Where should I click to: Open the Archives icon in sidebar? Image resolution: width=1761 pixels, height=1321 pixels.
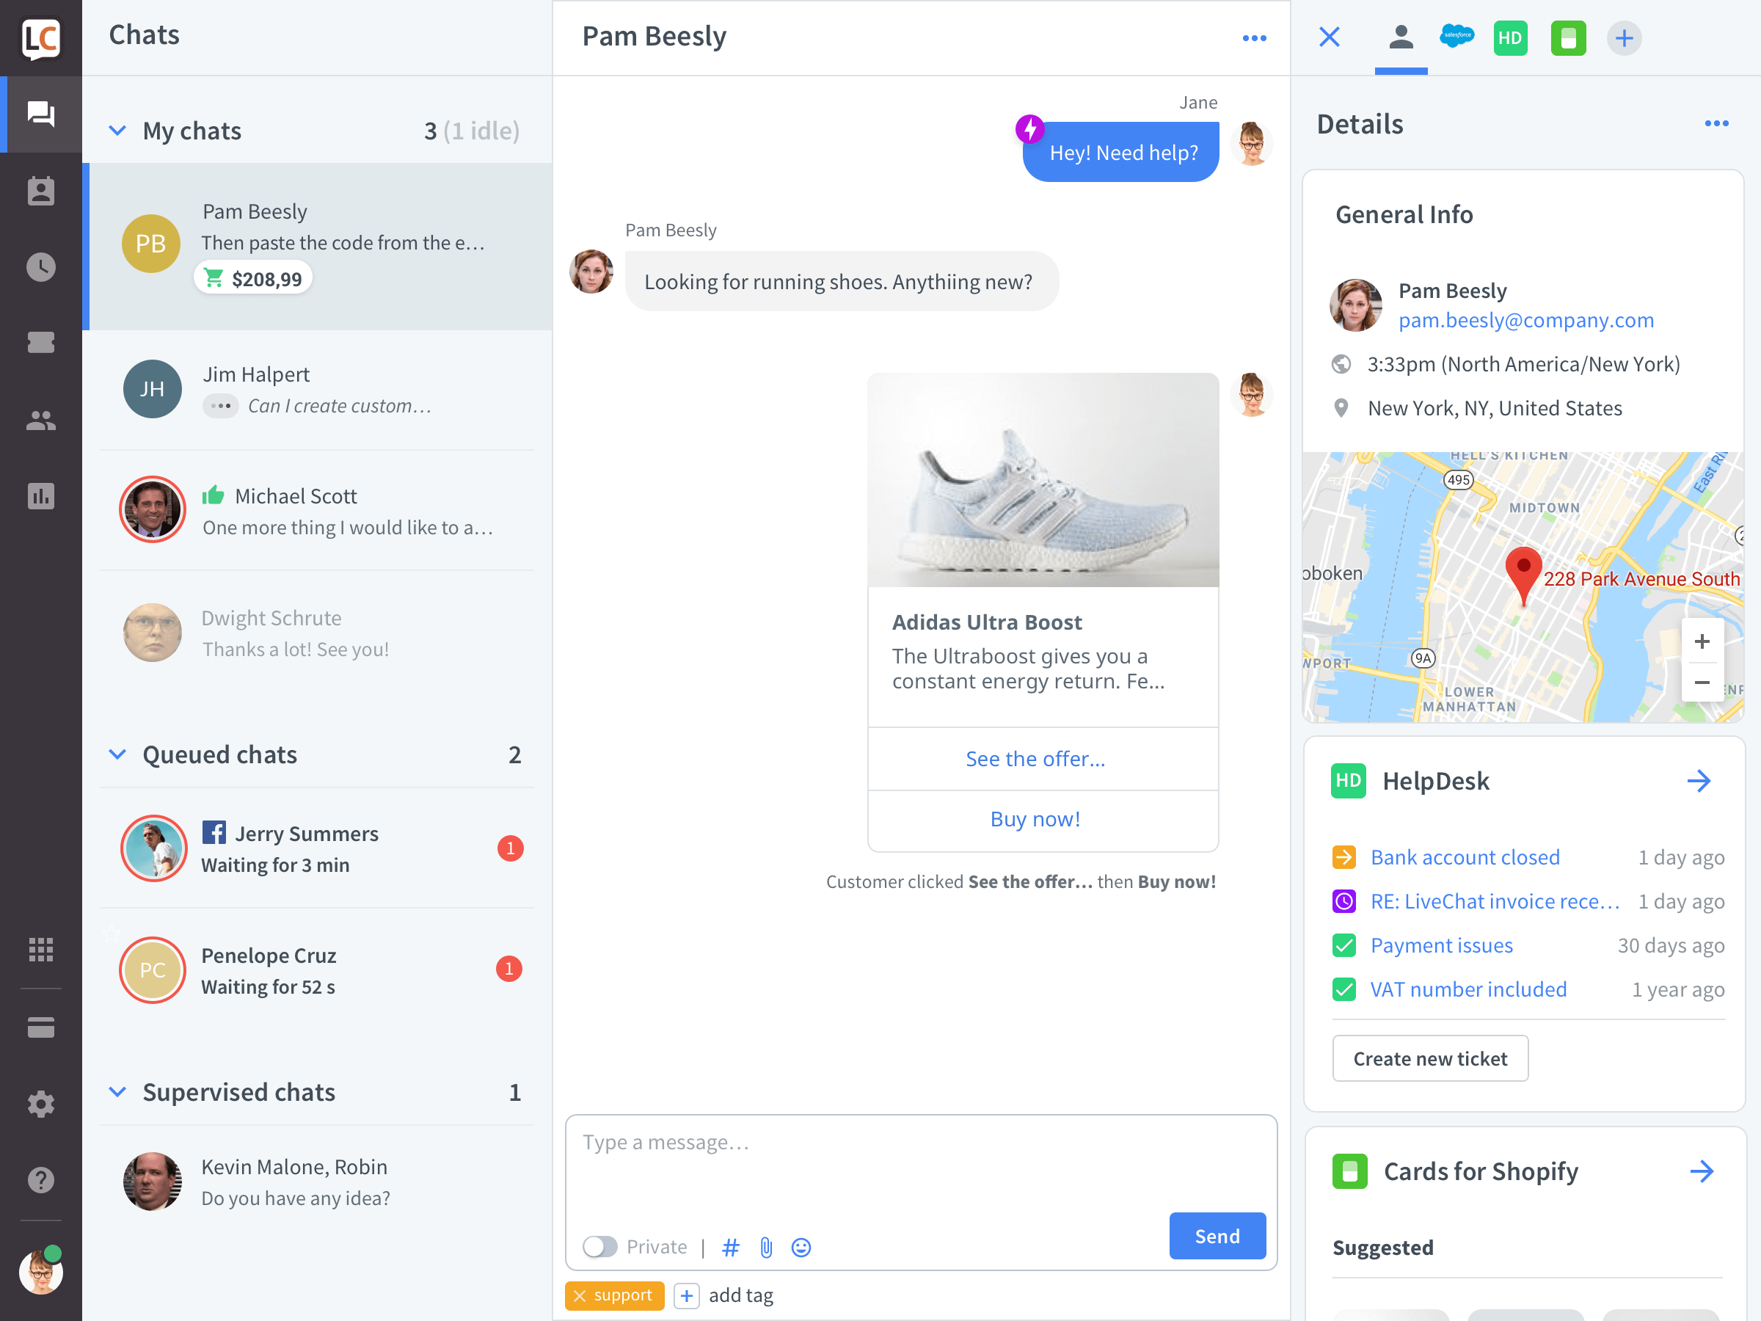click(x=42, y=265)
